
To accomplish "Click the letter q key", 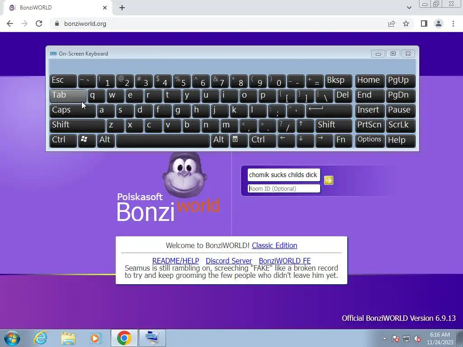I will pos(96,96).
